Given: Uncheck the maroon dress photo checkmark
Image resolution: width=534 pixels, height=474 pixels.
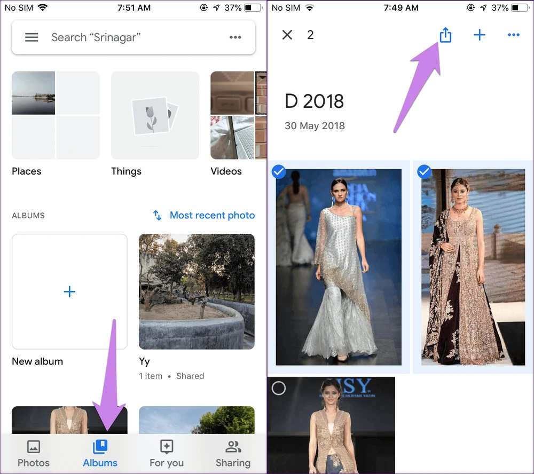Looking at the screenshot, I should [424, 172].
